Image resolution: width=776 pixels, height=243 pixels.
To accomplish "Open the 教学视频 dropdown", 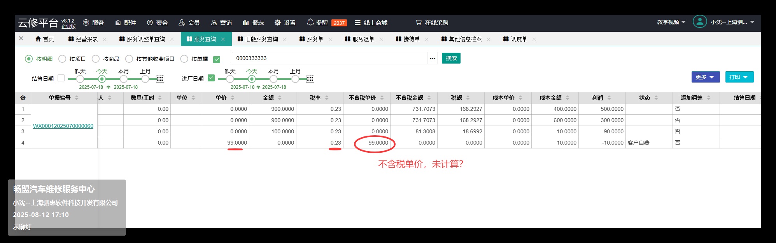I will [671, 22].
